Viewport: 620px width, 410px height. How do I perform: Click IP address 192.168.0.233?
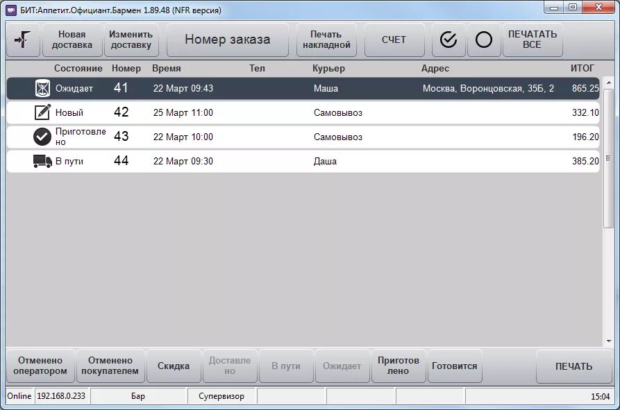[x=61, y=396]
